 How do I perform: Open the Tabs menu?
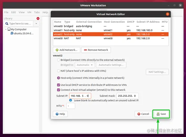37,12
